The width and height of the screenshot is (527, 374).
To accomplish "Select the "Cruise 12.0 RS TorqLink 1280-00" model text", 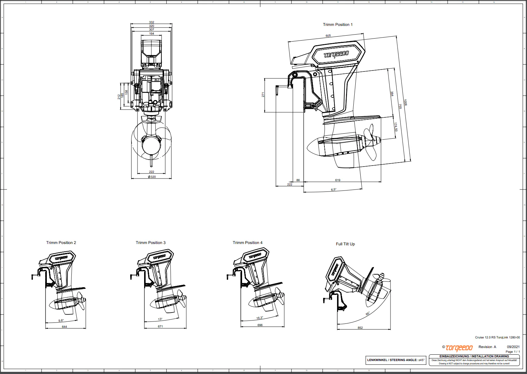I will [497, 337].
